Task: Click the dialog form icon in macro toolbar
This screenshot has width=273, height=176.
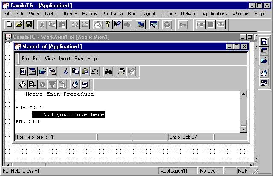Action: tap(32, 71)
